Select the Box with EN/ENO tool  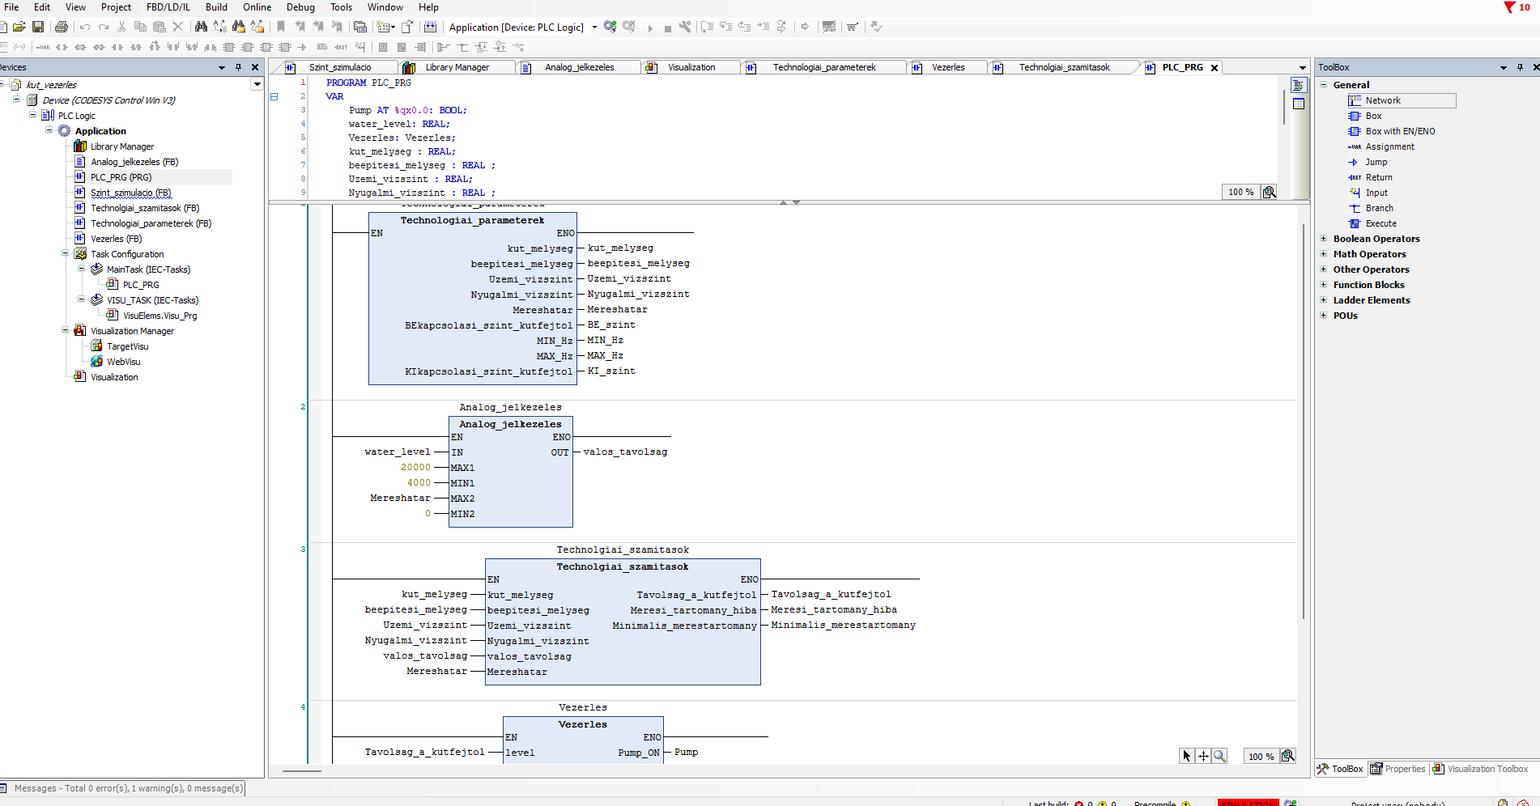point(1399,131)
